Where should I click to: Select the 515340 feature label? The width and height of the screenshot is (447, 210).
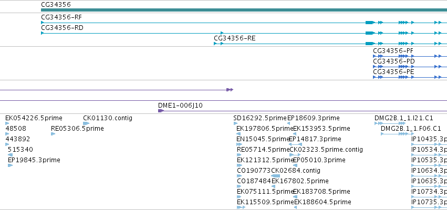(x=20, y=150)
